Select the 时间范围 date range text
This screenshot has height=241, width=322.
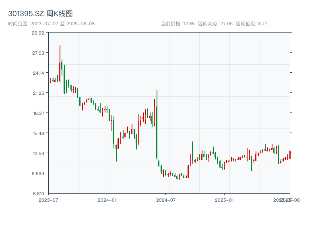coord(52,24)
